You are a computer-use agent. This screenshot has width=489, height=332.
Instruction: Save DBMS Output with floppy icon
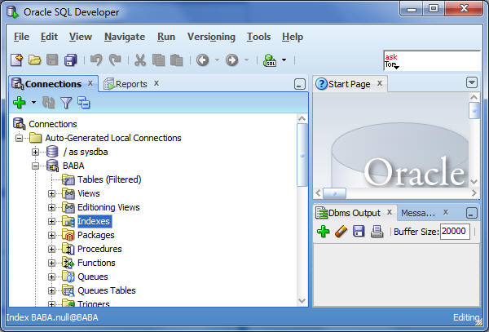click(359, 232)
